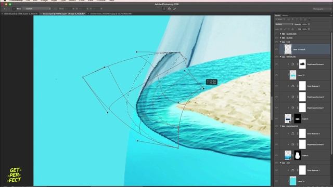Click the Brightness/Contrast 3 adjustment icon

[x=293, y=144]
